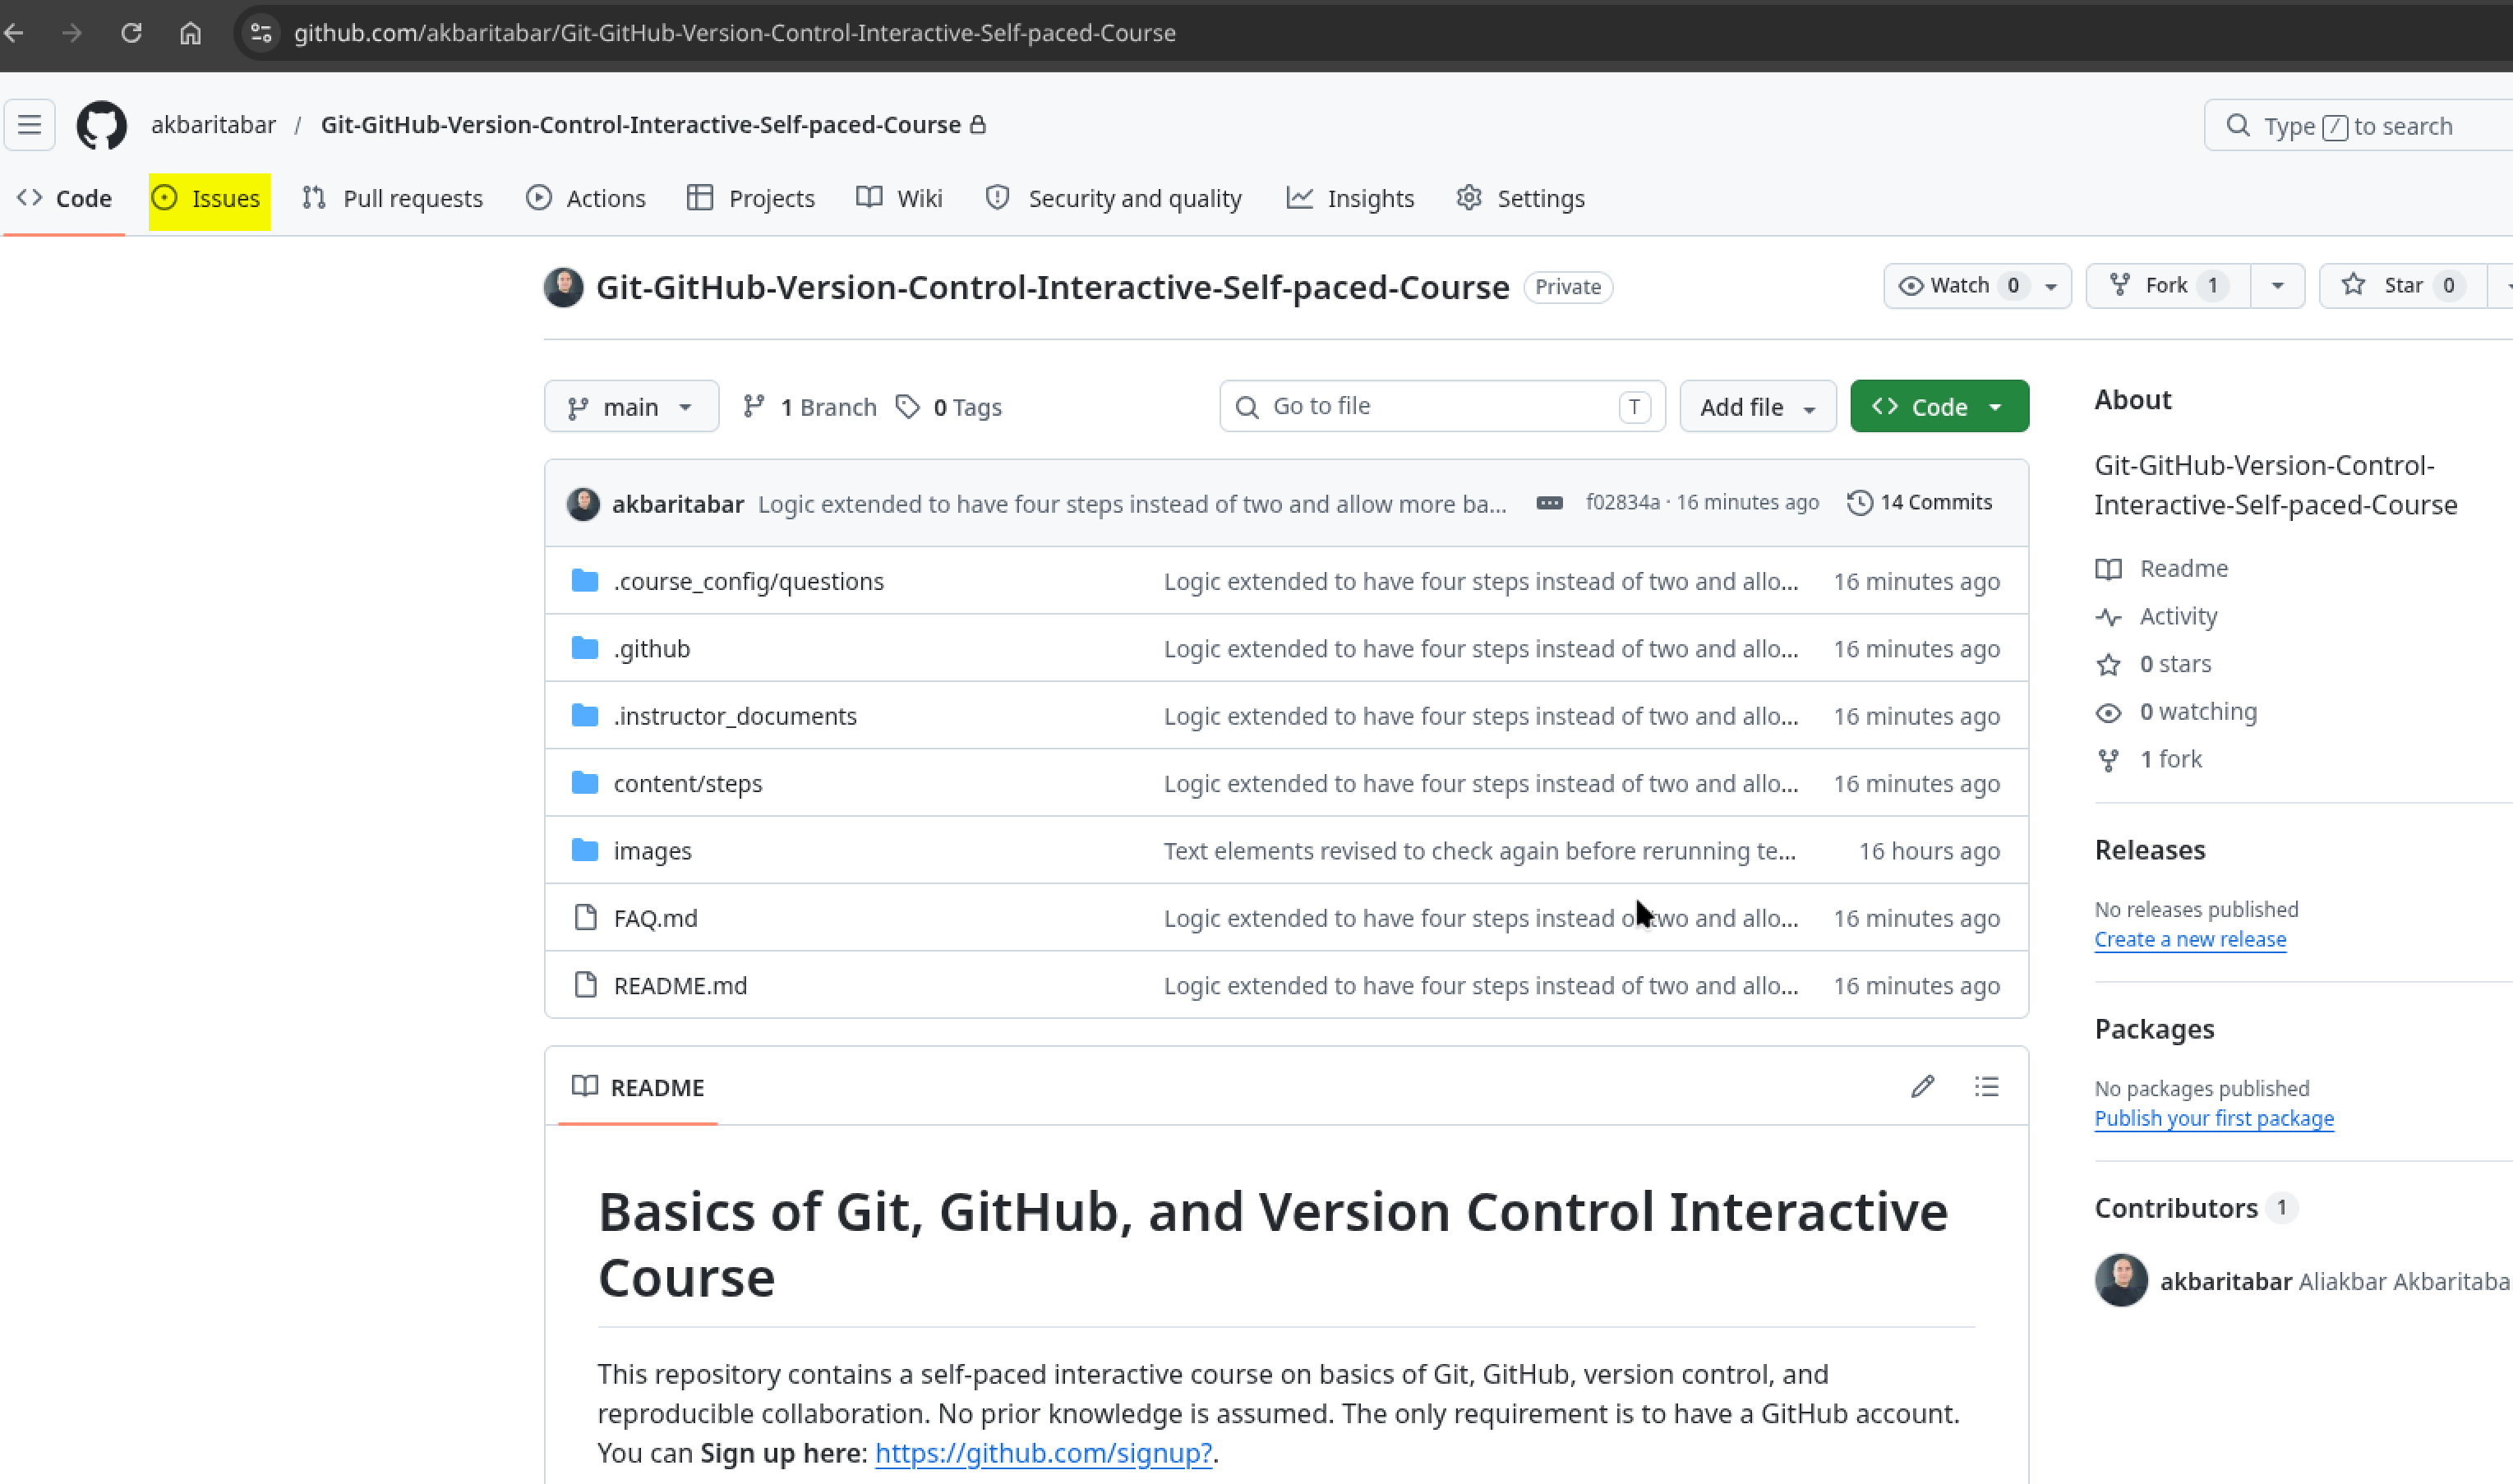Click the browser address bar URL

pyautogui.click(x=734, y=33)
